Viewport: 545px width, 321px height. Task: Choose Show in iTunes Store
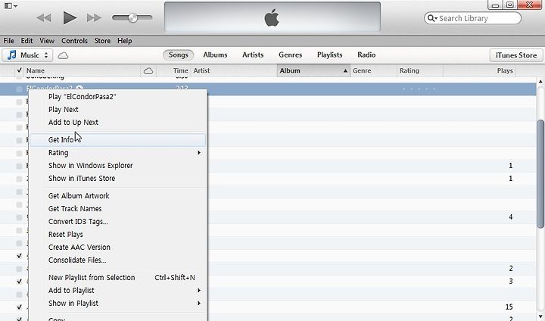coord(118,179)
